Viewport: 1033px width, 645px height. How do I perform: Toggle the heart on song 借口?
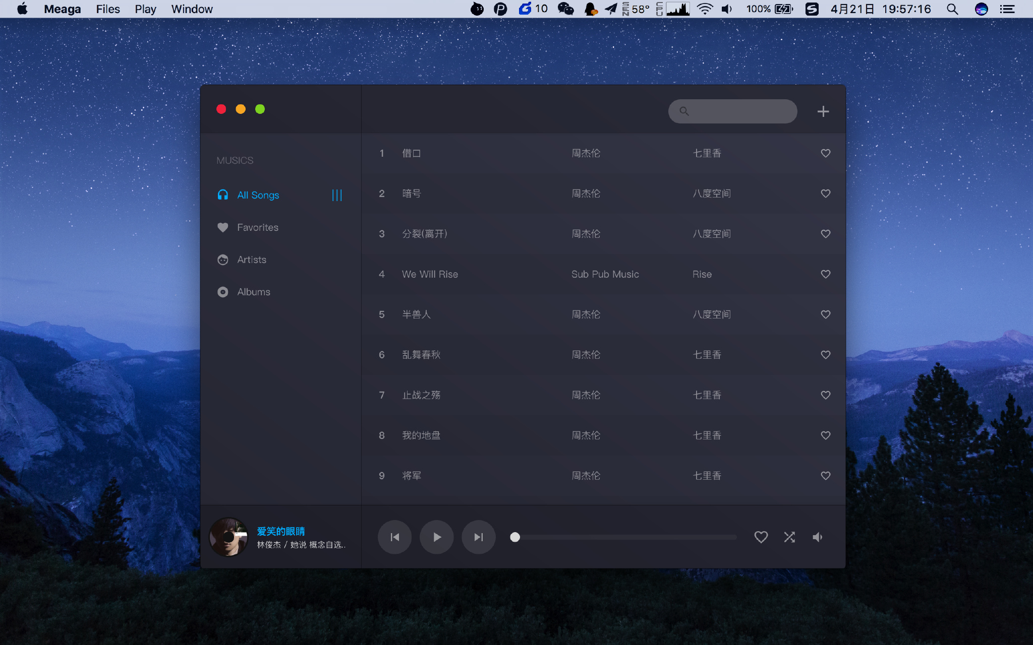[825, 153]
